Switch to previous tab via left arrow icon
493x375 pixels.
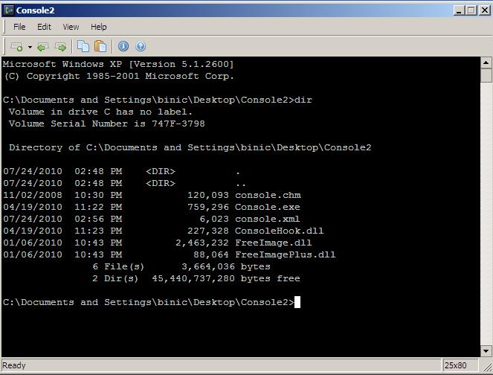click(42, 47)
